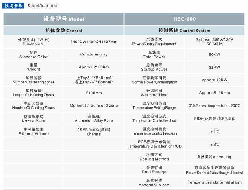
Task: Select the 3100mm heating length value
Action: 94,93
